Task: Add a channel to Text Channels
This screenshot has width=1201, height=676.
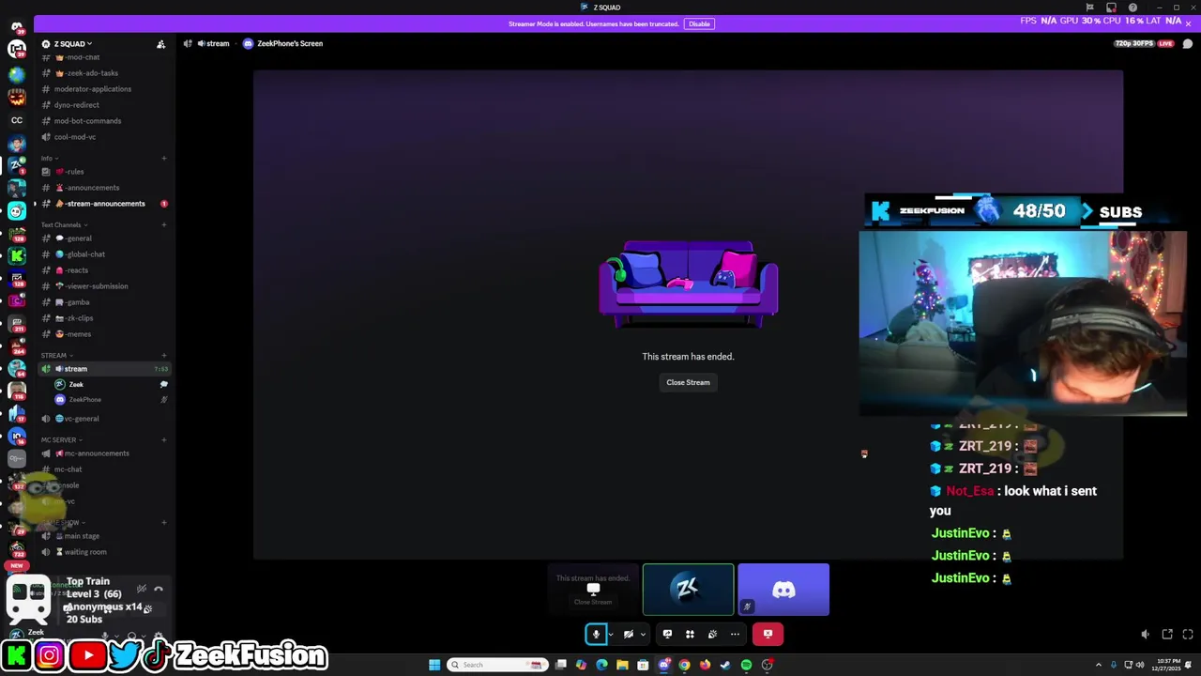Action: point(164,224)
